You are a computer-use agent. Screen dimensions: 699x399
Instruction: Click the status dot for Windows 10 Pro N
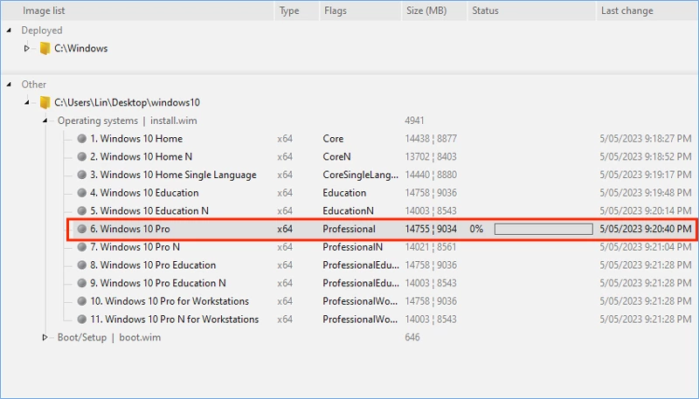81,247
